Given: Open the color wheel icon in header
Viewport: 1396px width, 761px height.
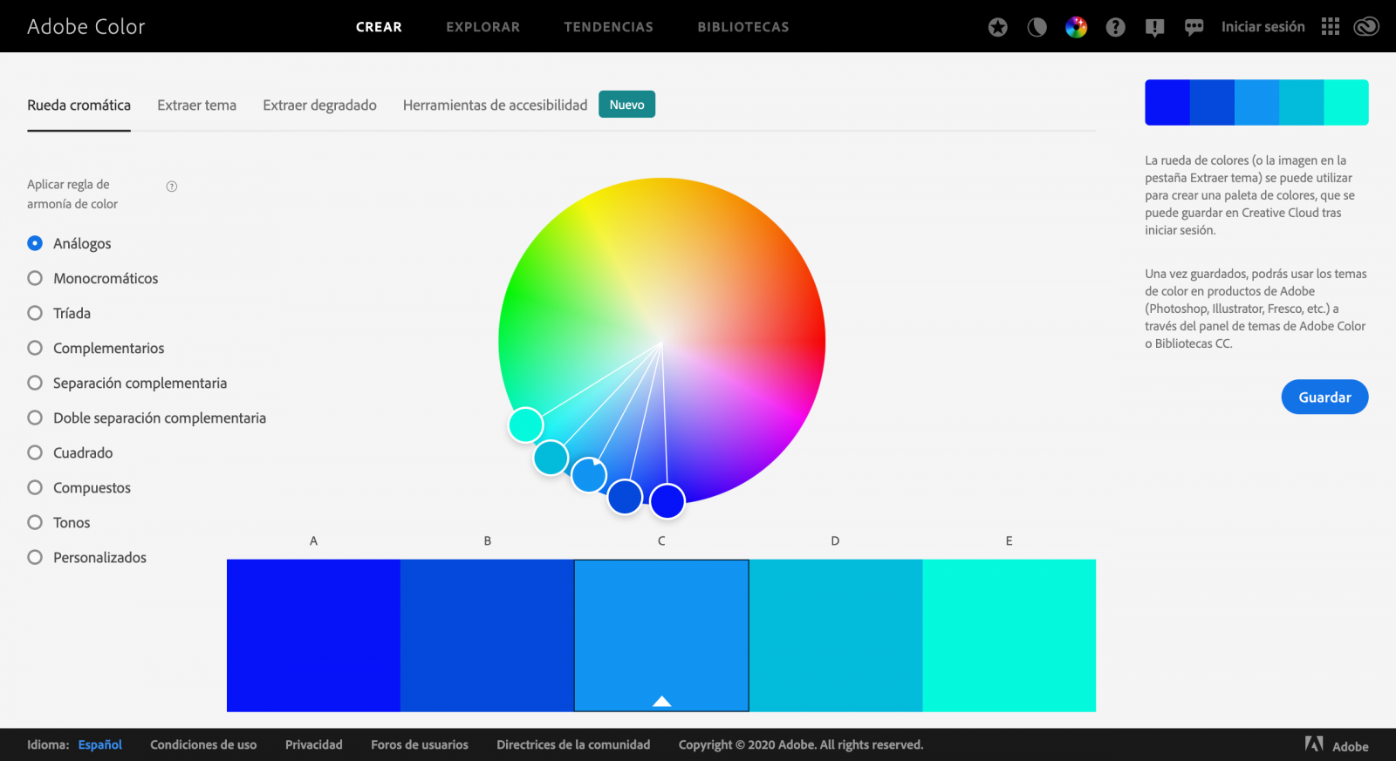Looking at the screenshot, I should point(1076,27).
